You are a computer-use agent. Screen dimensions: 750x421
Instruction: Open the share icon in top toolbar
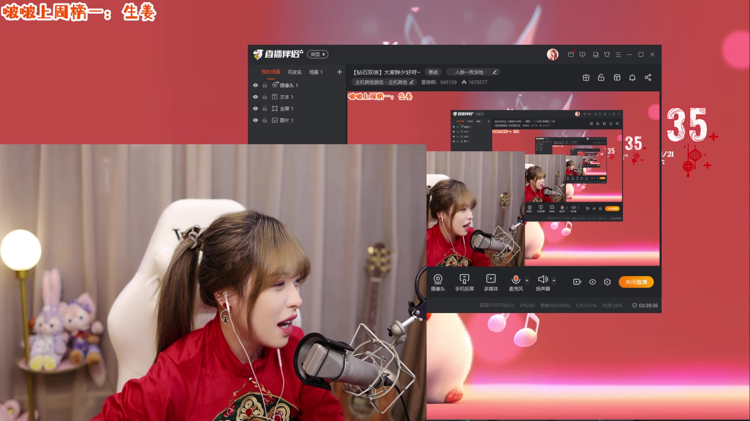tap(648, 78)
